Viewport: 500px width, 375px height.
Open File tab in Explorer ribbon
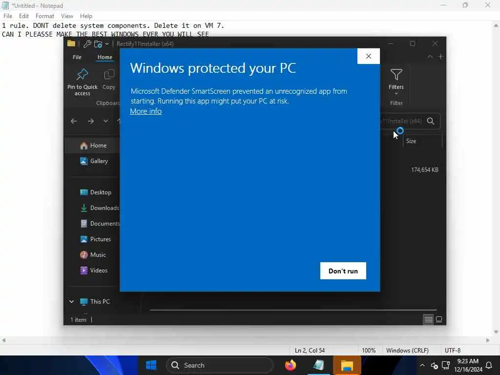click(x=77, y=57)
